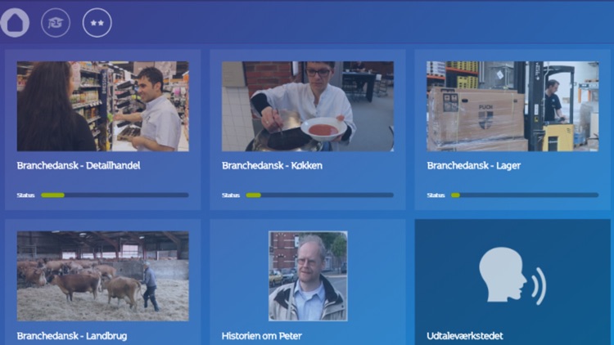Open the Lager forklift warehouse thumbnail

[x=512, y=106]
